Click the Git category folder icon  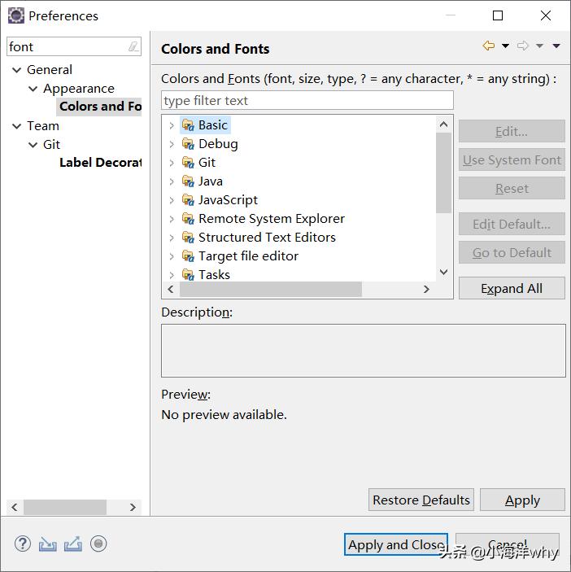pos(188,163)
